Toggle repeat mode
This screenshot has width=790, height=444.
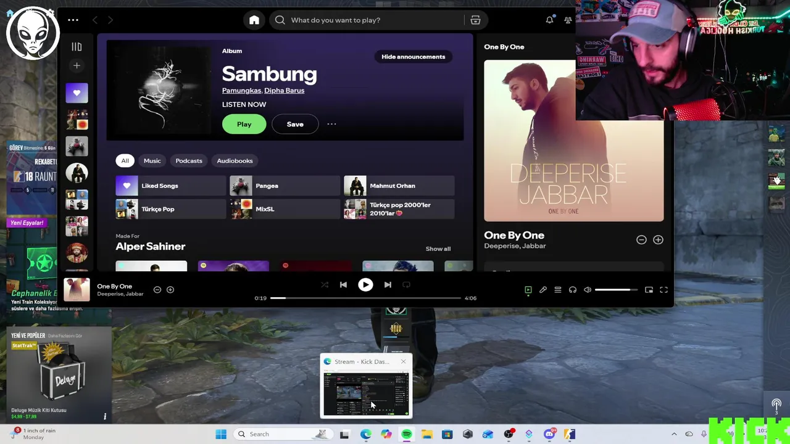pos(406,285)
